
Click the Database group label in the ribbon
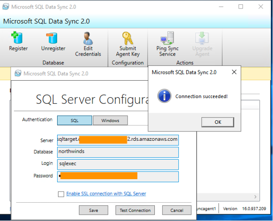[x=53, y=63]
